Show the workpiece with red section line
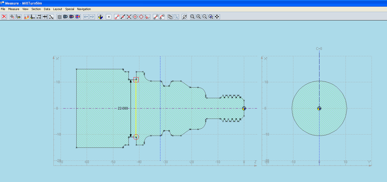Screen dimensions: 387x182 72,17
